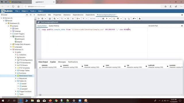Image resolution: width=184 pixels, height=103 pixels.
Task: Open File Explorer from the taskbar
Action: [x=32, y=100]
